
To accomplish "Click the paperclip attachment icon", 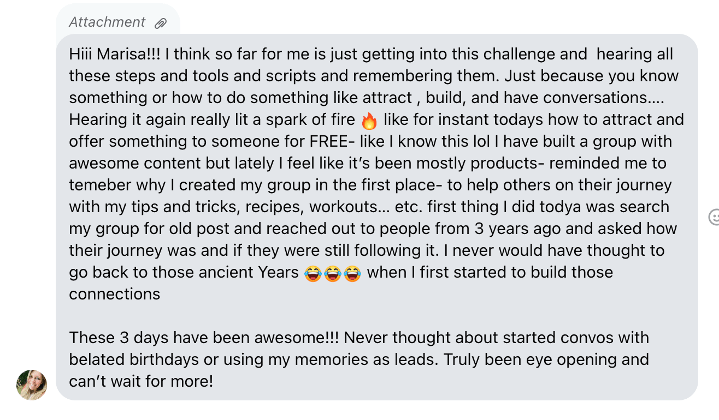I will click(x=160, y=23).
